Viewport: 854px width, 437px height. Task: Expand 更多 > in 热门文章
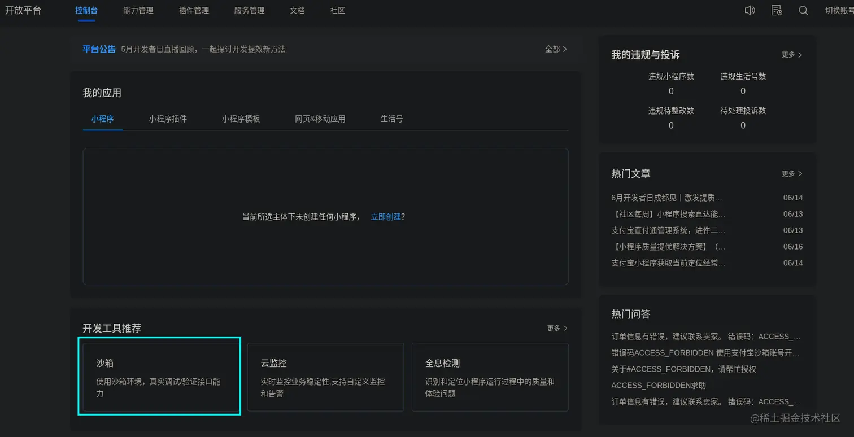click(792, 174)
